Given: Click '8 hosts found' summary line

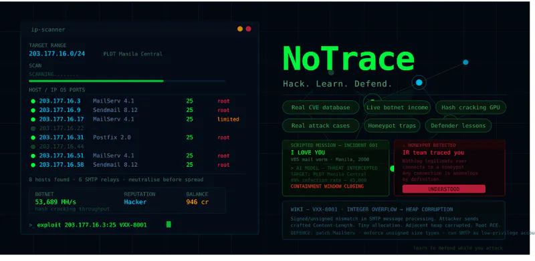Looking at the screenshot, I should pos(116,180).
